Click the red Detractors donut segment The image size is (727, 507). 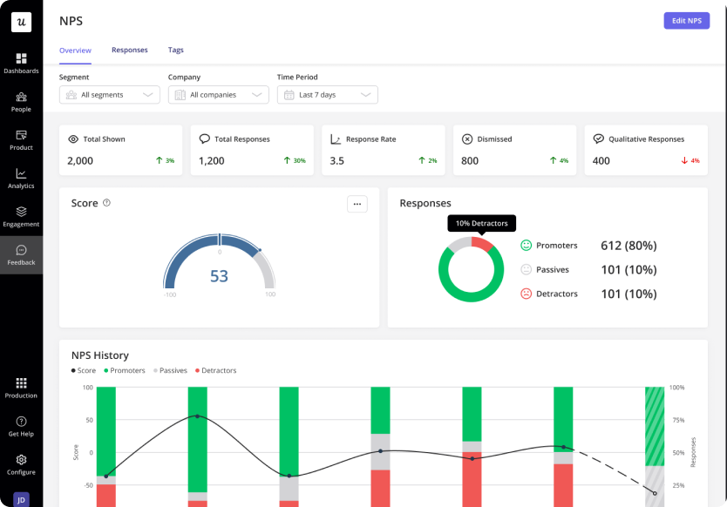tap(483, 244)
